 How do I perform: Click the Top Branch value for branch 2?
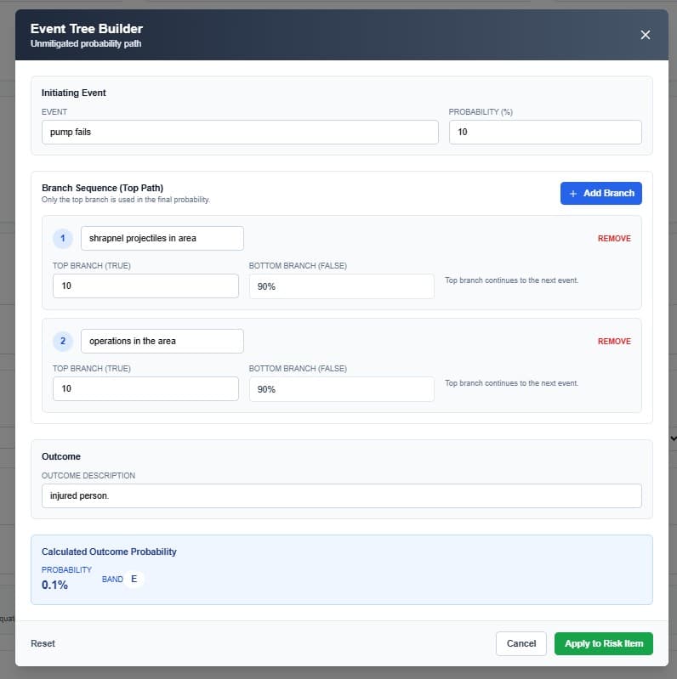[145, 389]
